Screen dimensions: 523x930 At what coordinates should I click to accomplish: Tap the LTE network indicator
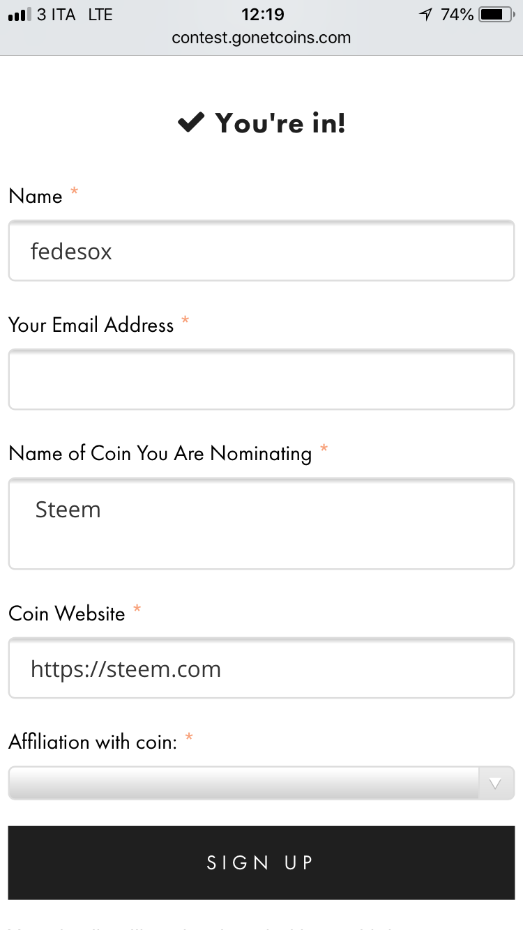tap(100, 15)
